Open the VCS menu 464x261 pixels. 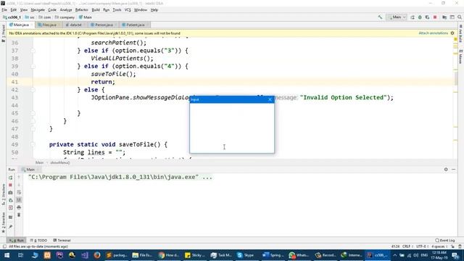(x=128, y=9)
